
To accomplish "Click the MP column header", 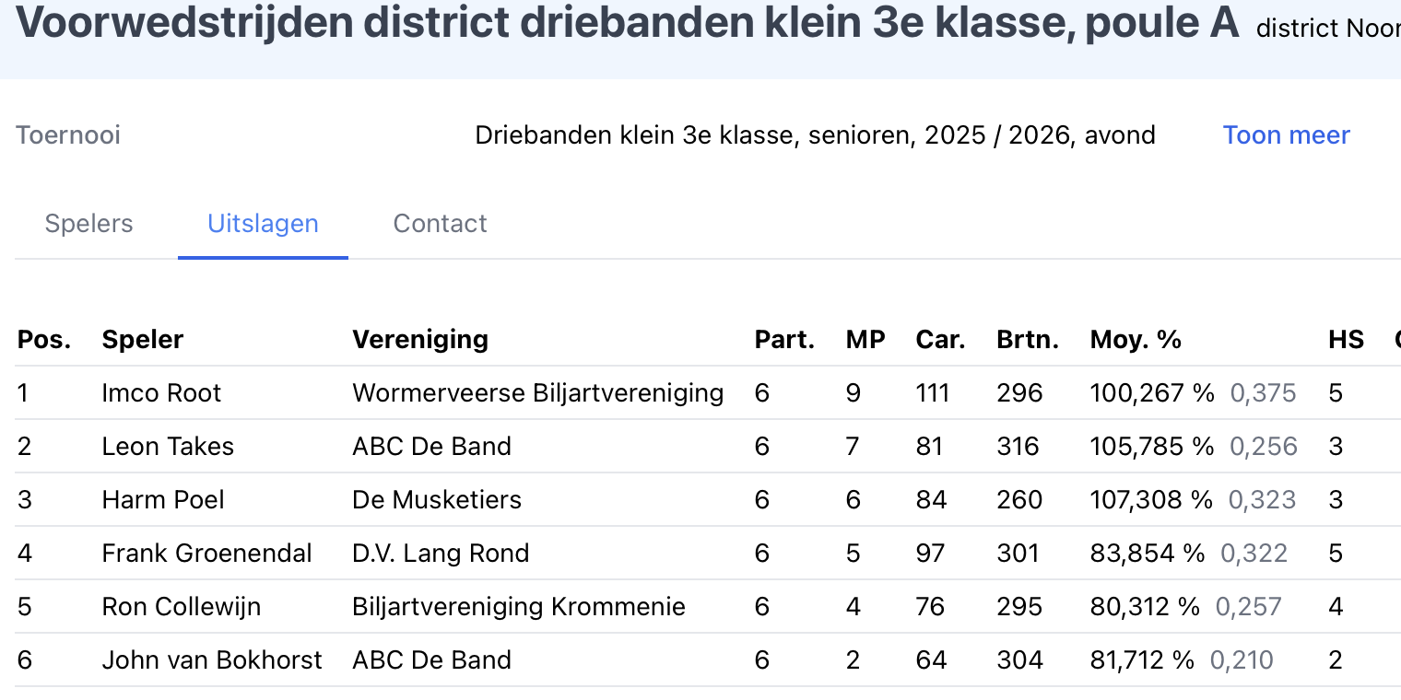I will pos(865,340).
